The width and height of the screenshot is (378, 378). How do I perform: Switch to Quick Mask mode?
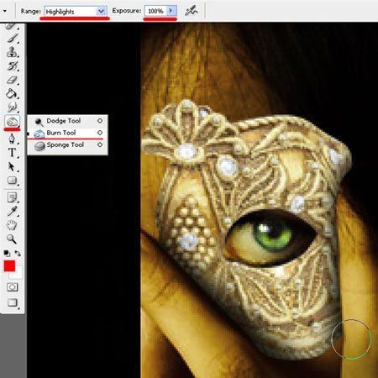12,287
